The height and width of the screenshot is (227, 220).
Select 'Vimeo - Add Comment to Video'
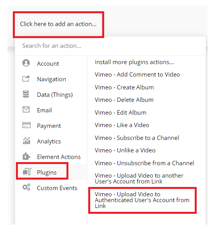137,75
